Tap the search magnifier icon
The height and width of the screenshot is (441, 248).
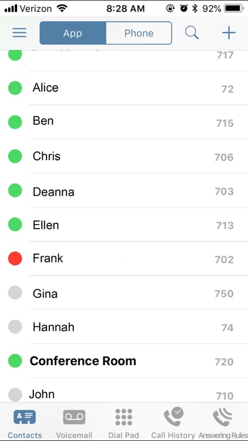click(192, 33)
